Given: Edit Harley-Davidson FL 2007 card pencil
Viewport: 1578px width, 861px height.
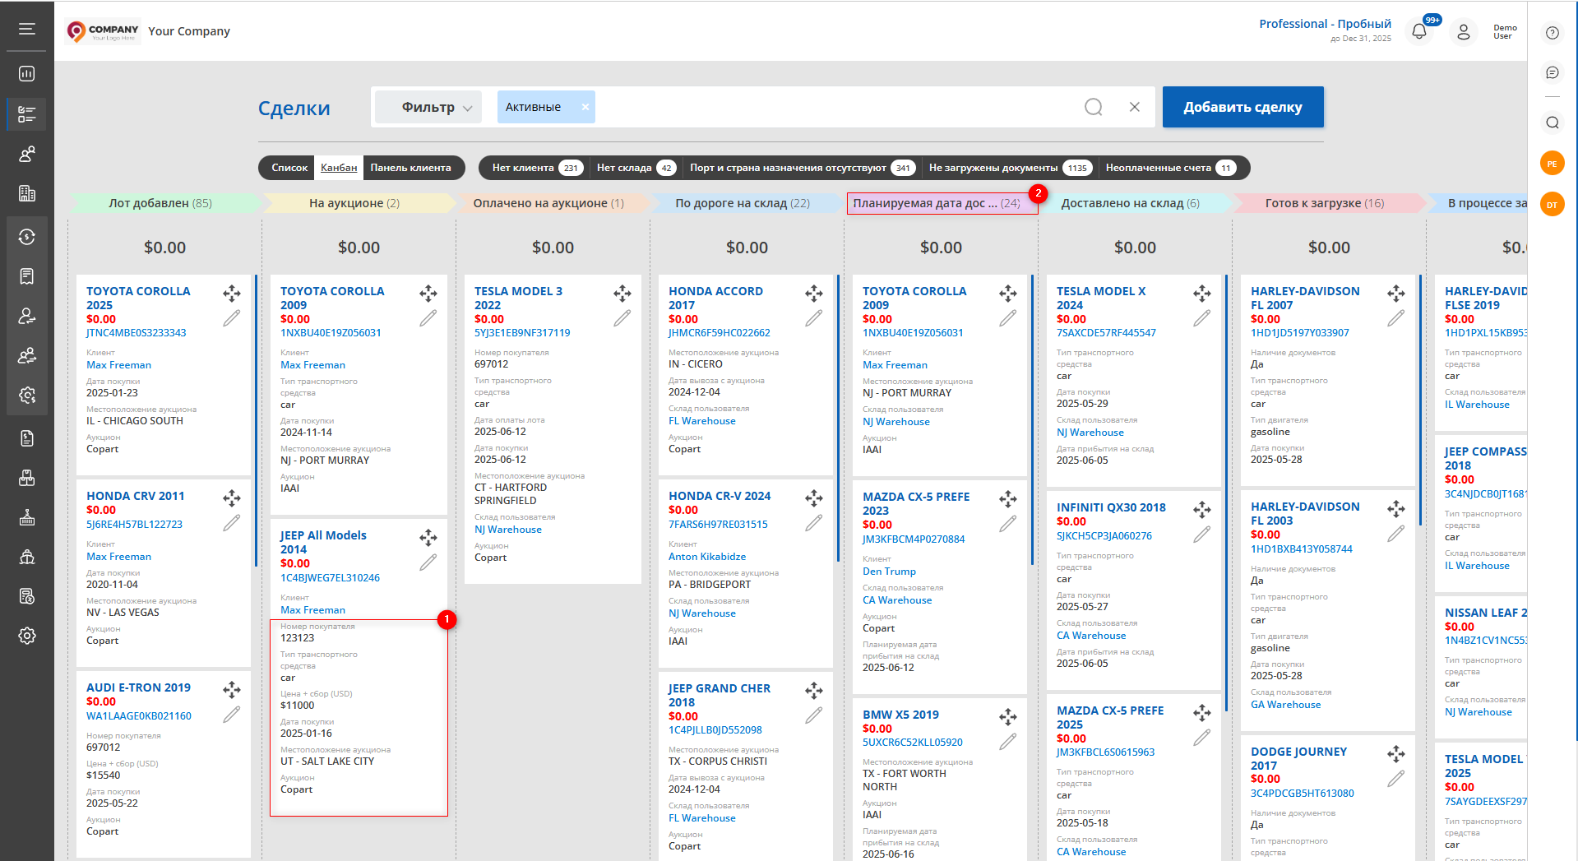Looking at the screenshot, I should pyautogui.click(x=1396, y=318).
